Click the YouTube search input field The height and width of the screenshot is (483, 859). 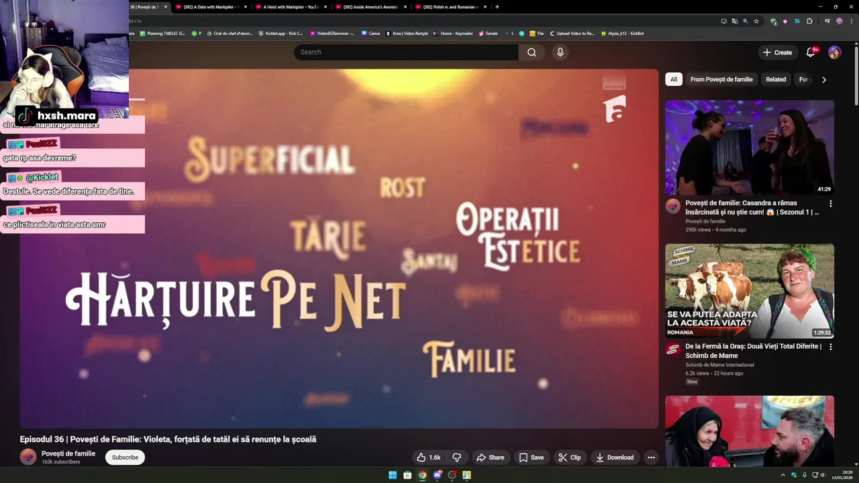tap(406, 52)
